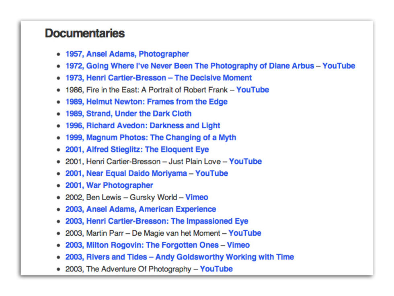This screenshot has width=394, height=296.
Task: Open Cartier-Bresson: The Impassioned Eye link
Action: pyautogui.click(x=156, y=221)
